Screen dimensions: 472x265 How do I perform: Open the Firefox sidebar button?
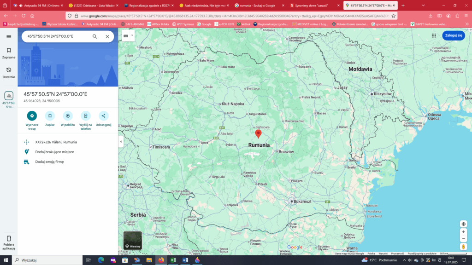(439, 16)
